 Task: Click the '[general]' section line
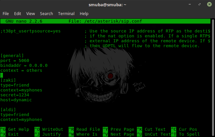click(x=12, y=56)
